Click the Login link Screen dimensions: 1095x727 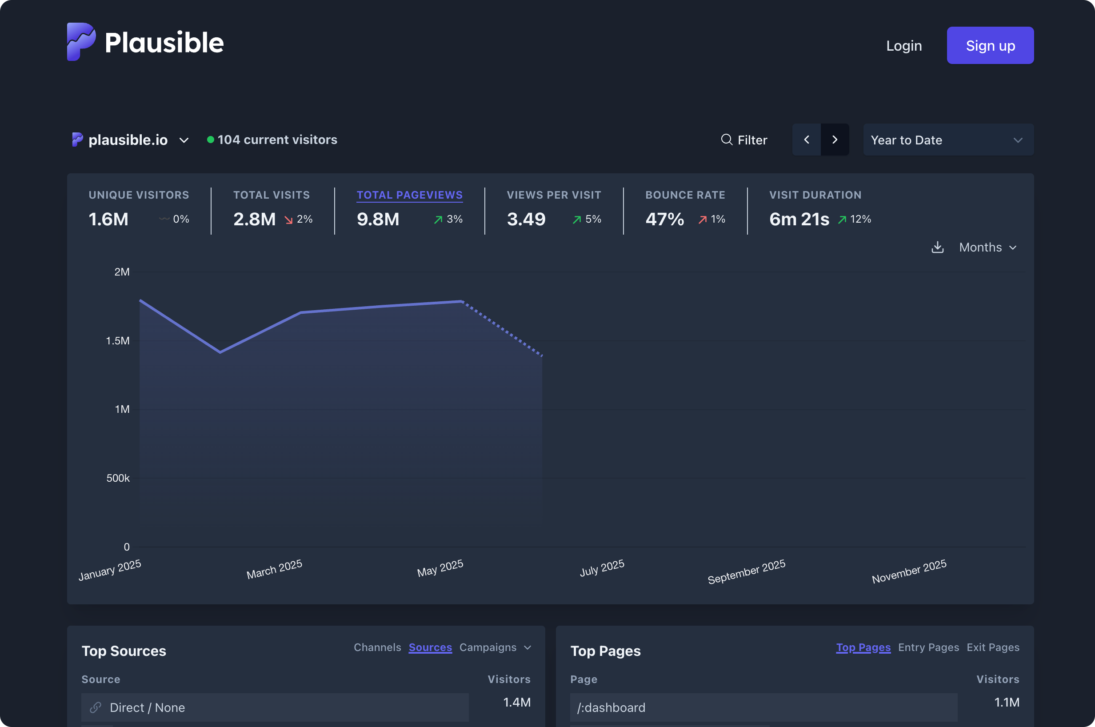[x=903, y=45]
